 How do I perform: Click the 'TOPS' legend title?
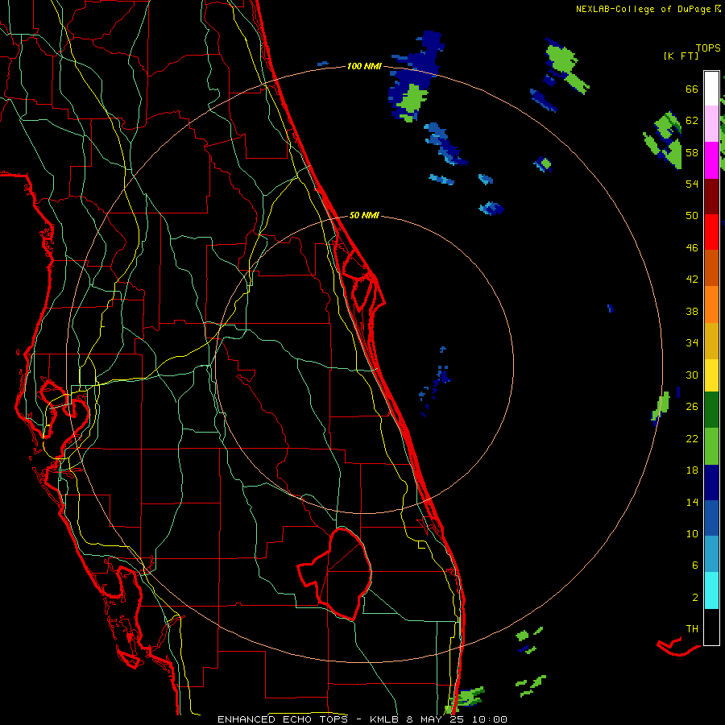pyautogui.click(x=708, y=48)
